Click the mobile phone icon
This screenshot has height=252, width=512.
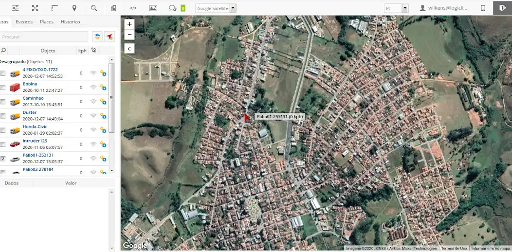(483, 8)
